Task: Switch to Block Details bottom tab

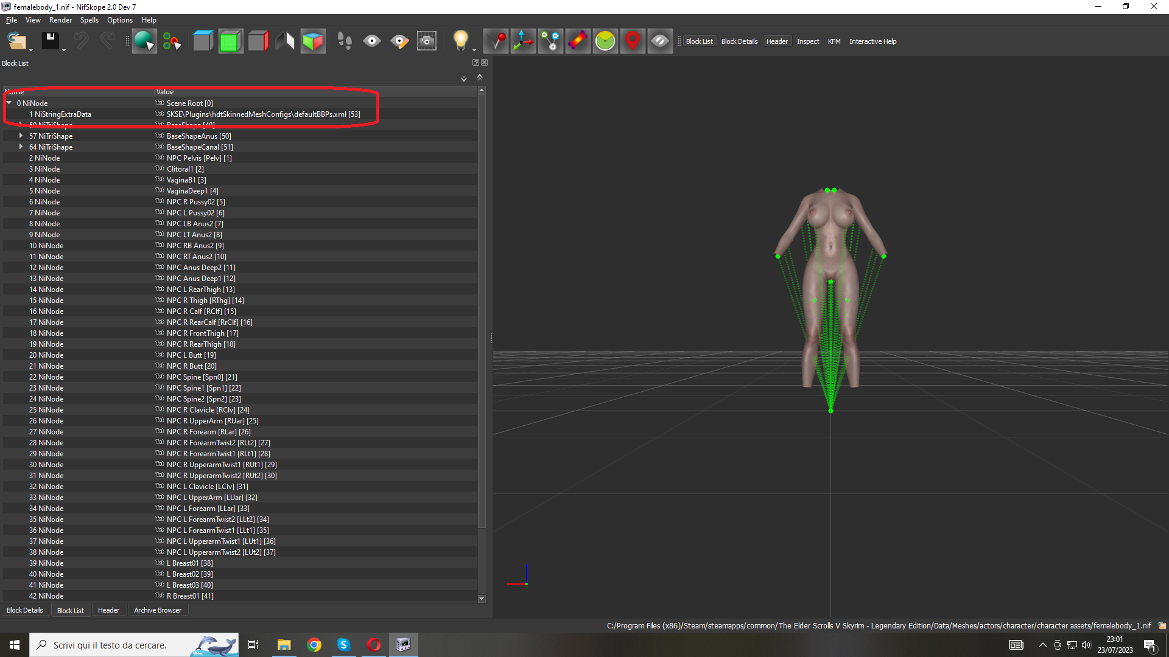Action: (x=25, y=610)
